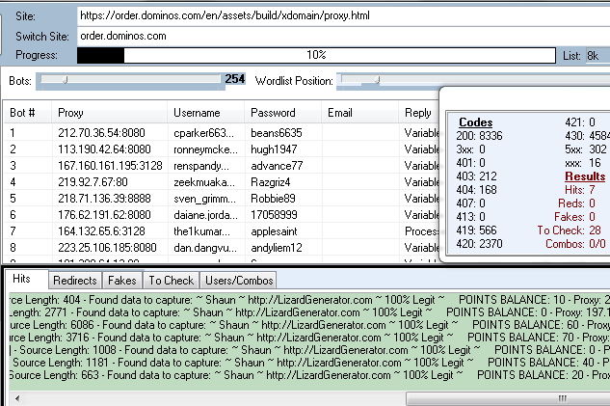This screenshot has width=610, height=406.
Task: Click the Results heading in the stats panel
Action: 585,176
